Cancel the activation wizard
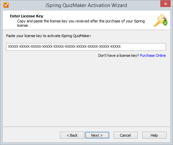Screen dimensions: 173x145 (x=125, y=135)
